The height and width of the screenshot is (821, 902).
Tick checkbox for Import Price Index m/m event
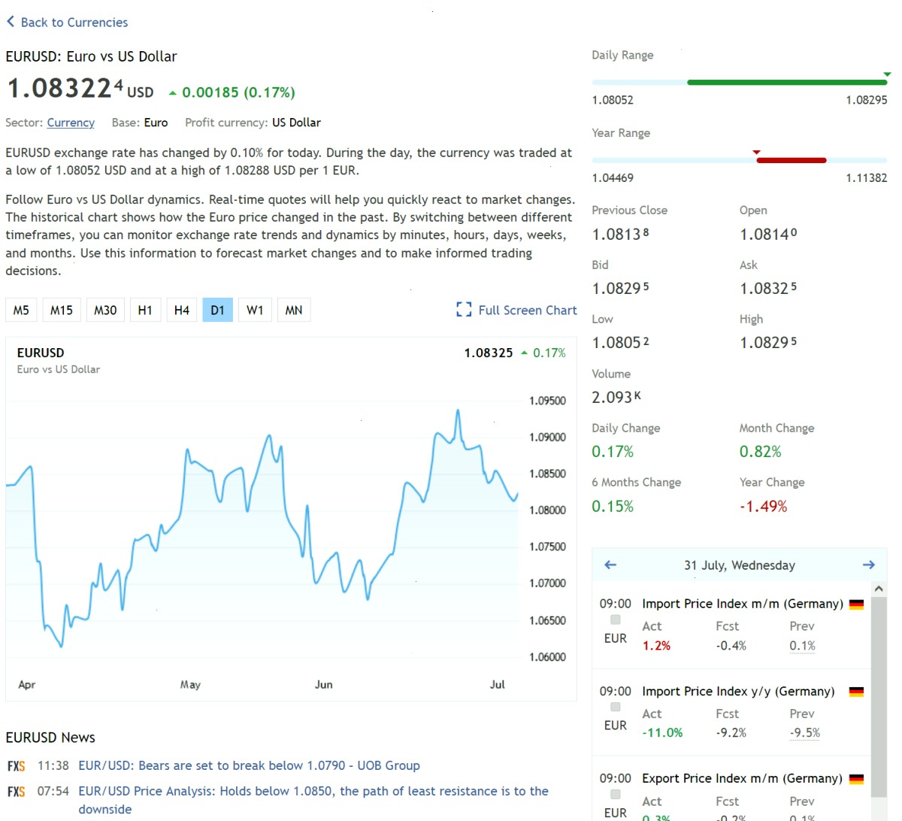[x=616, y=620]
